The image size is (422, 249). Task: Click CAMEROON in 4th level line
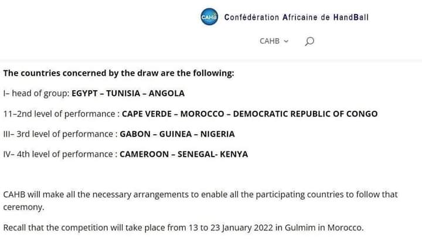tap(144, 154)
